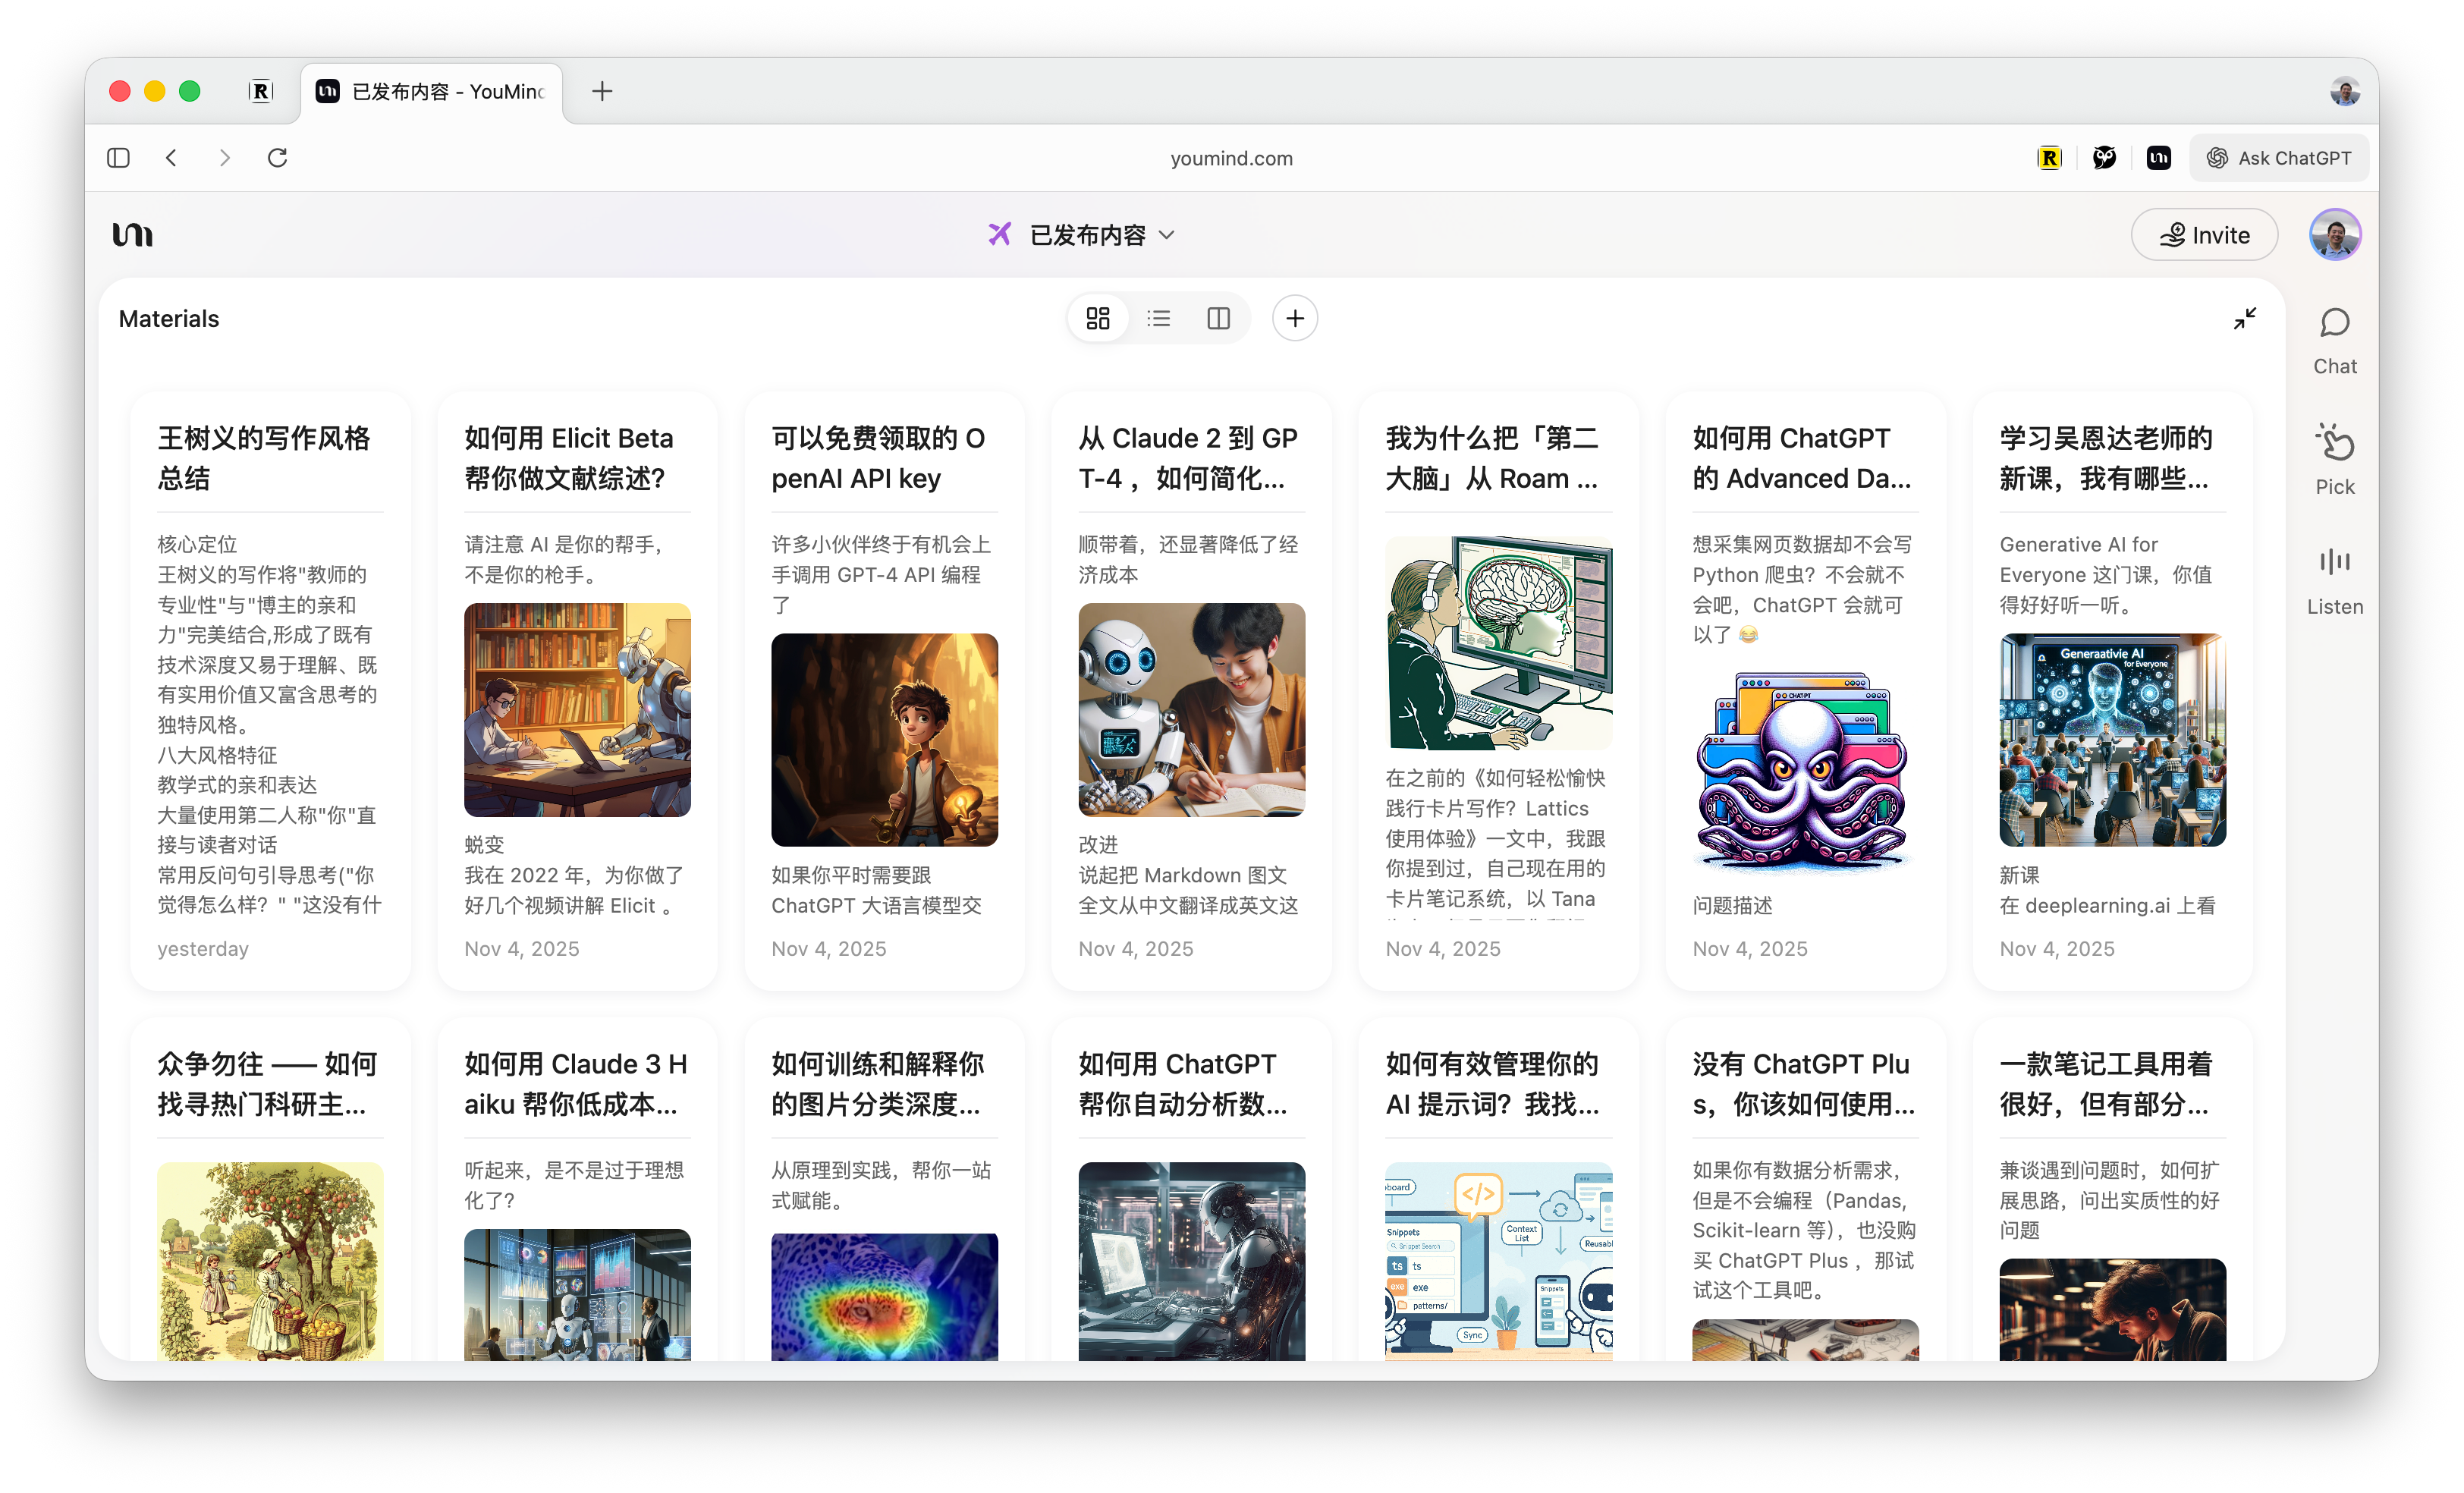Switch to grid view
Screen dimensions: 2464x1493
click(1098, 319)
